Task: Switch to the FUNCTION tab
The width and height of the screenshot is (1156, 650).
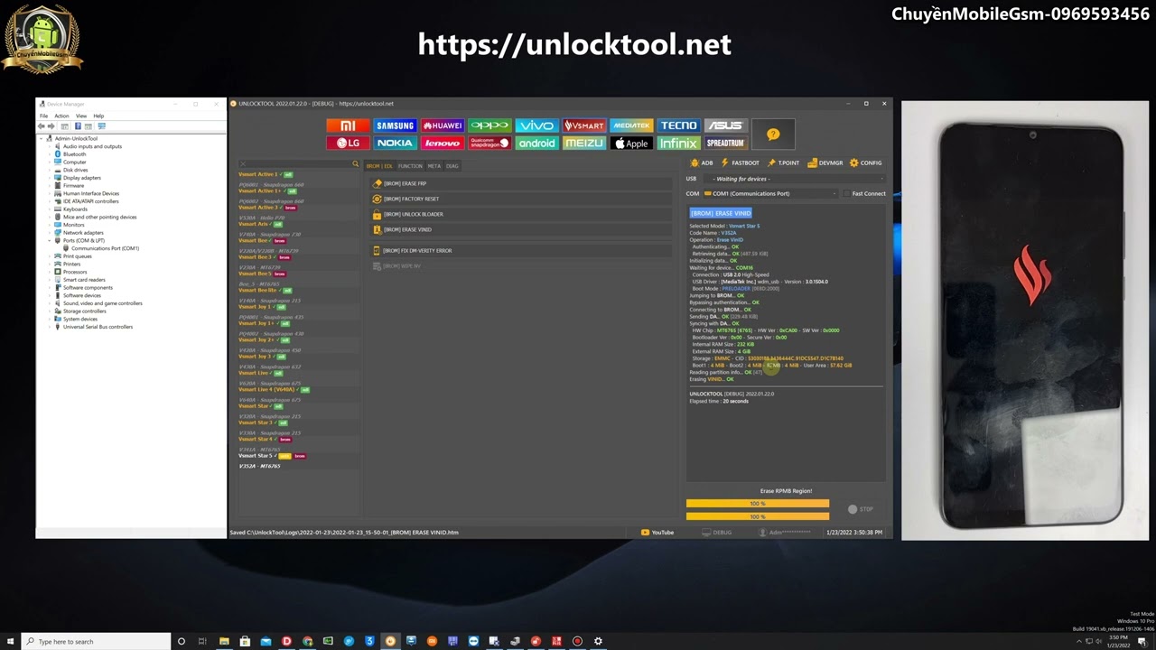Action: [410, 166]
